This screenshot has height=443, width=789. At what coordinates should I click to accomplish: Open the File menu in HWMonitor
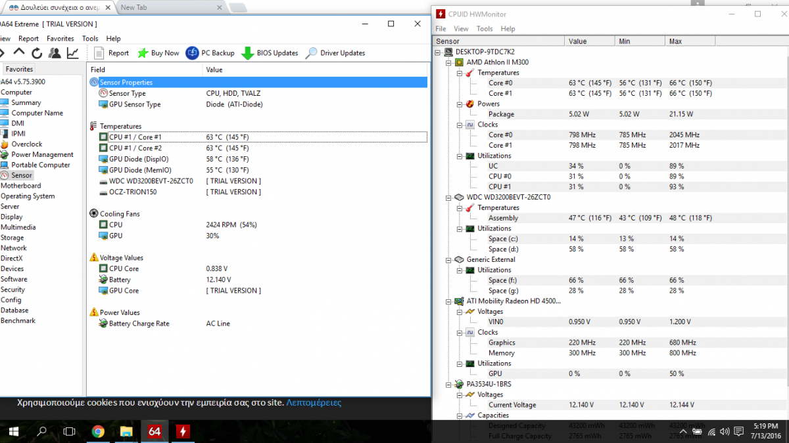coord(441,29)
